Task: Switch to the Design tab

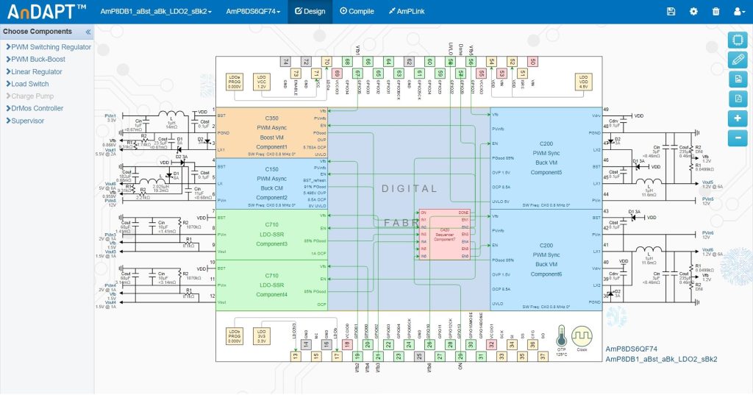Action: (310, 12)
